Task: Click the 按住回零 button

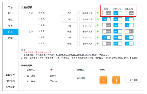Action: [134, 80]
